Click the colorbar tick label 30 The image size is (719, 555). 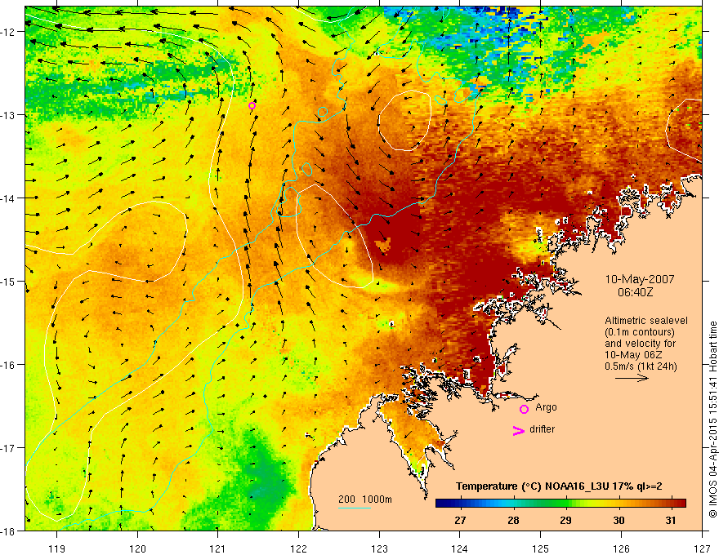[619, 520]
